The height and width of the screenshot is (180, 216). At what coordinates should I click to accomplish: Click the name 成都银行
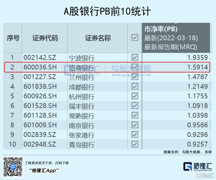click(x=81, y=87)
